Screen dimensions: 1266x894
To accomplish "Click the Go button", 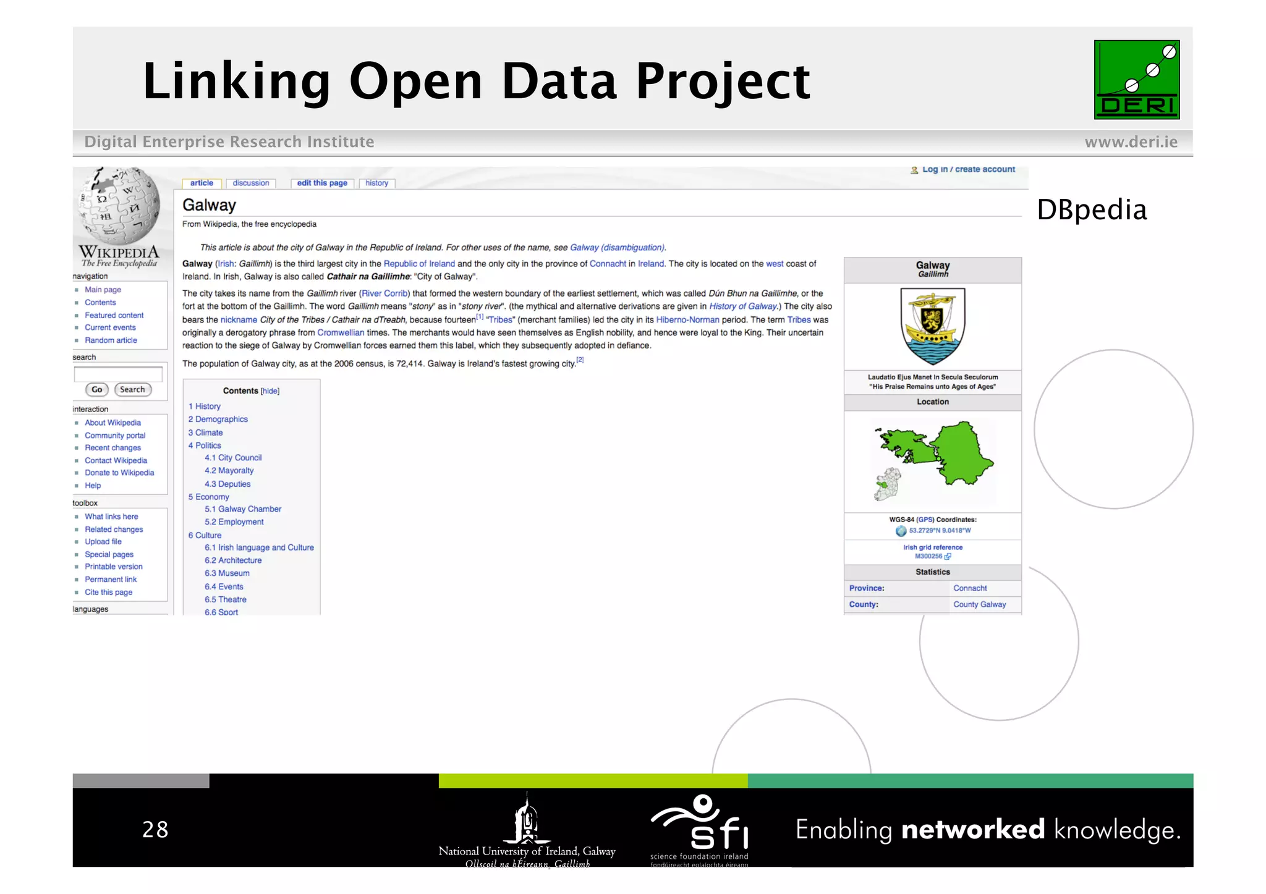I will point(97,390).
